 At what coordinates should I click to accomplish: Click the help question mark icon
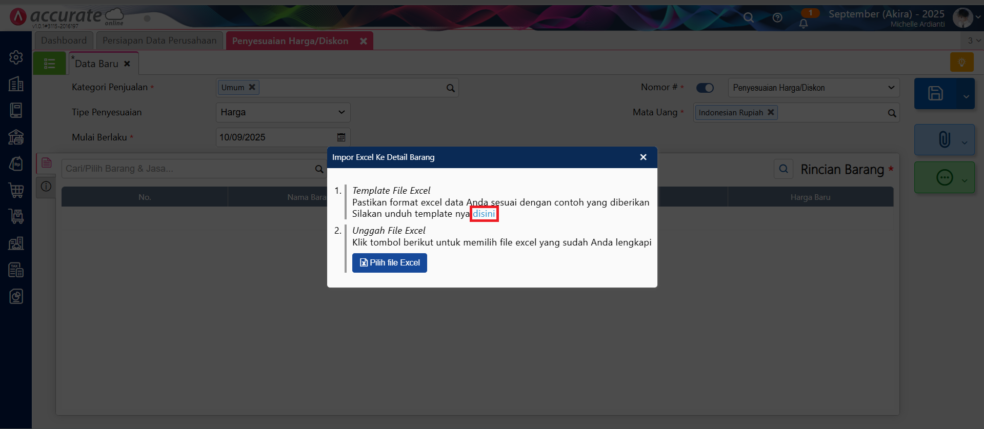click(777, 18)
